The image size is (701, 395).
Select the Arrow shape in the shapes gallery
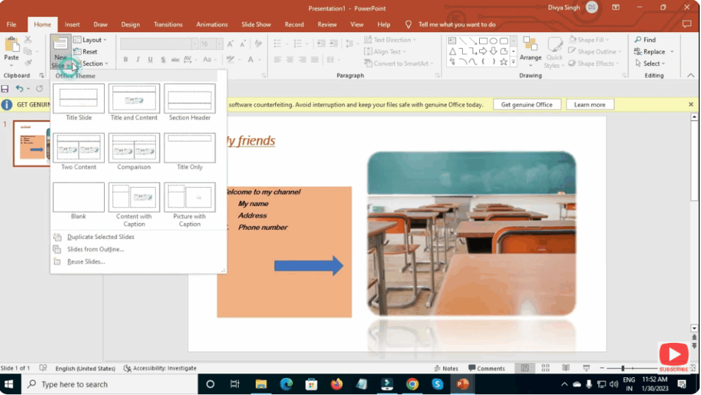click(x=483, y=51)
